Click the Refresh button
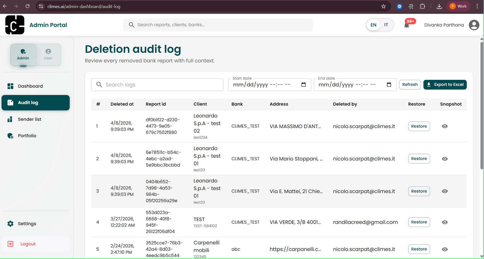Image resolution: width=484 pixels, height=259 pixels. [x=410, y=85]
